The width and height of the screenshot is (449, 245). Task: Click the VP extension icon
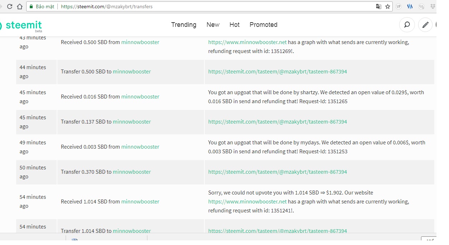(398, 6)
